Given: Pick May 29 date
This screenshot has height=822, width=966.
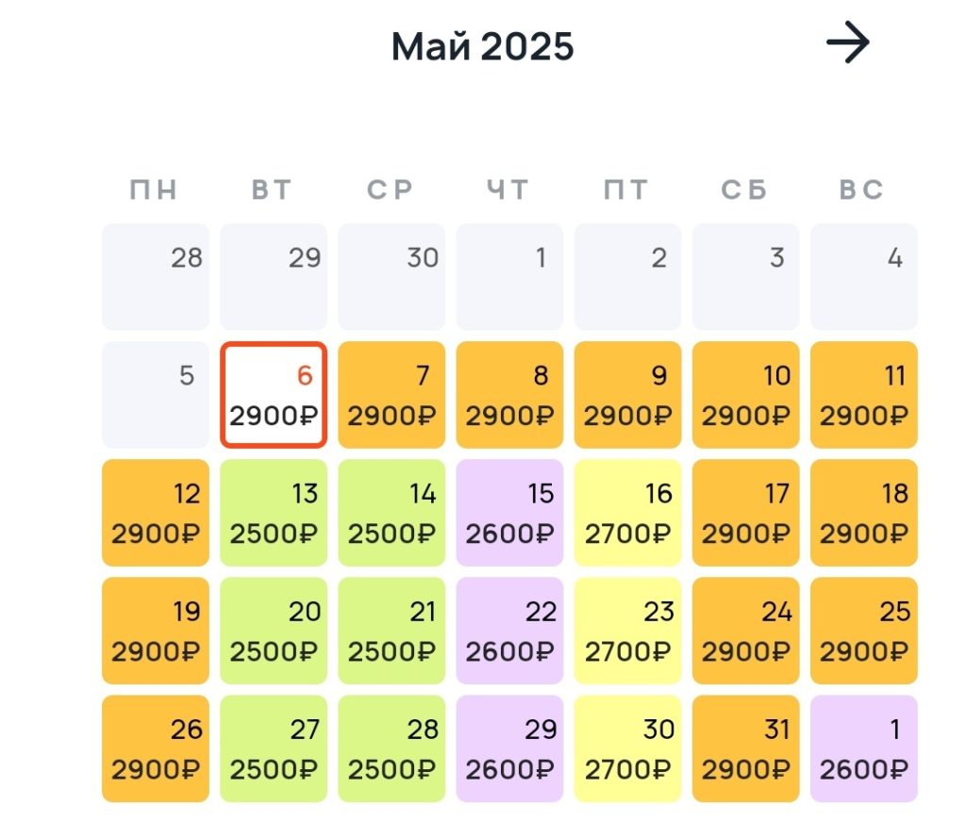Looking at the screenshot, I should [x=509, y=748].
